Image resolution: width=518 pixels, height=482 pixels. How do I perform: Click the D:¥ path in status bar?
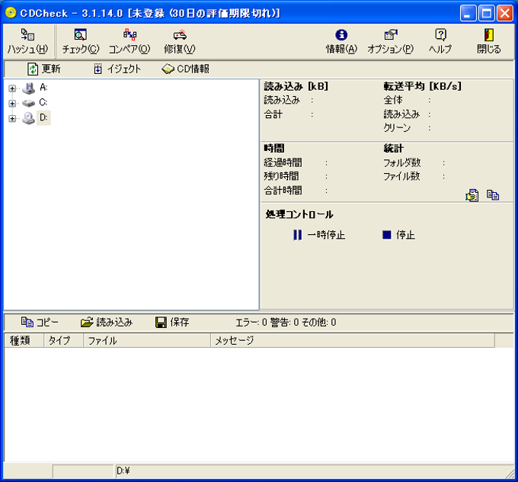123,471
